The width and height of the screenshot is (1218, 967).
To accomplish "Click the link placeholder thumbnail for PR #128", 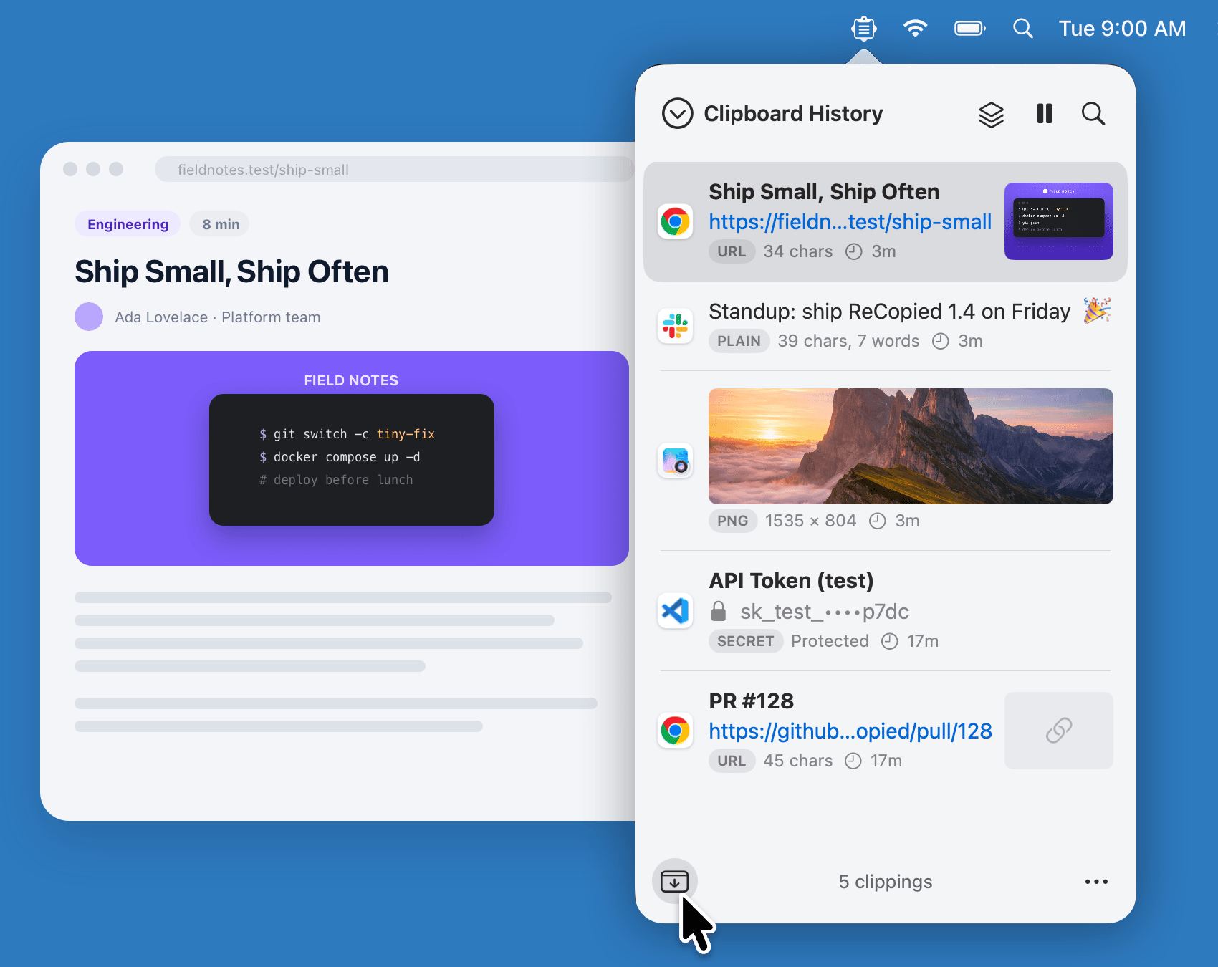I will tap(1059, 731).
